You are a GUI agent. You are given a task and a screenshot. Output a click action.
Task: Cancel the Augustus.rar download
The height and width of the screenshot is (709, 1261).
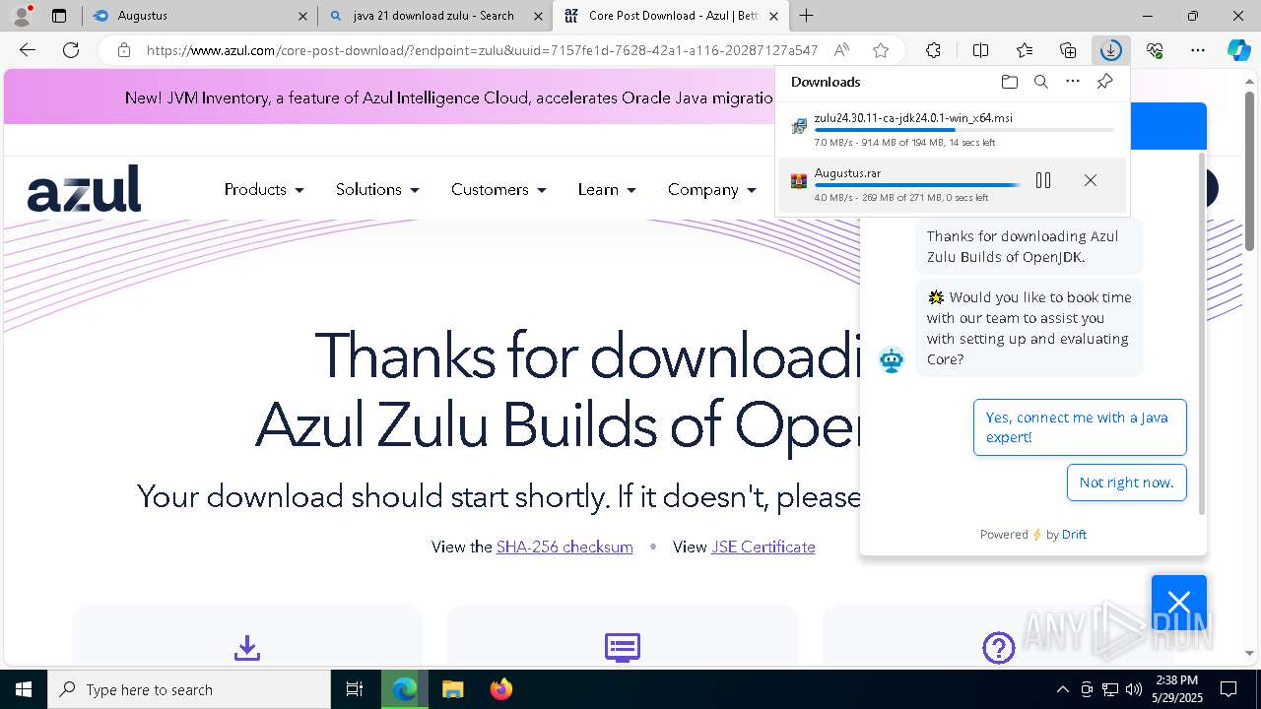coord(1090,180)
